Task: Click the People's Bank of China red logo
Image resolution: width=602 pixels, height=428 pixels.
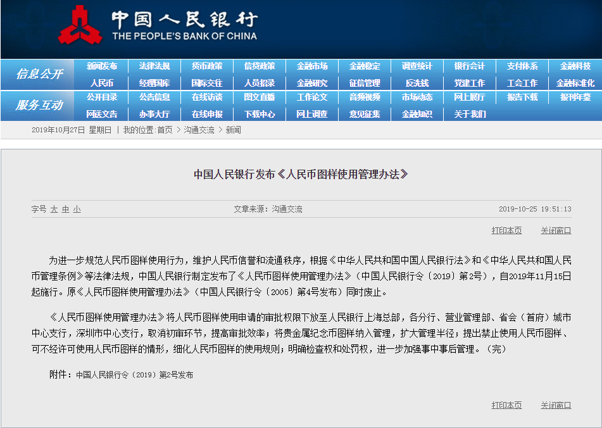Action: 80,25
